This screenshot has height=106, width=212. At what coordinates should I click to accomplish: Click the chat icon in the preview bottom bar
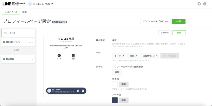78,91
